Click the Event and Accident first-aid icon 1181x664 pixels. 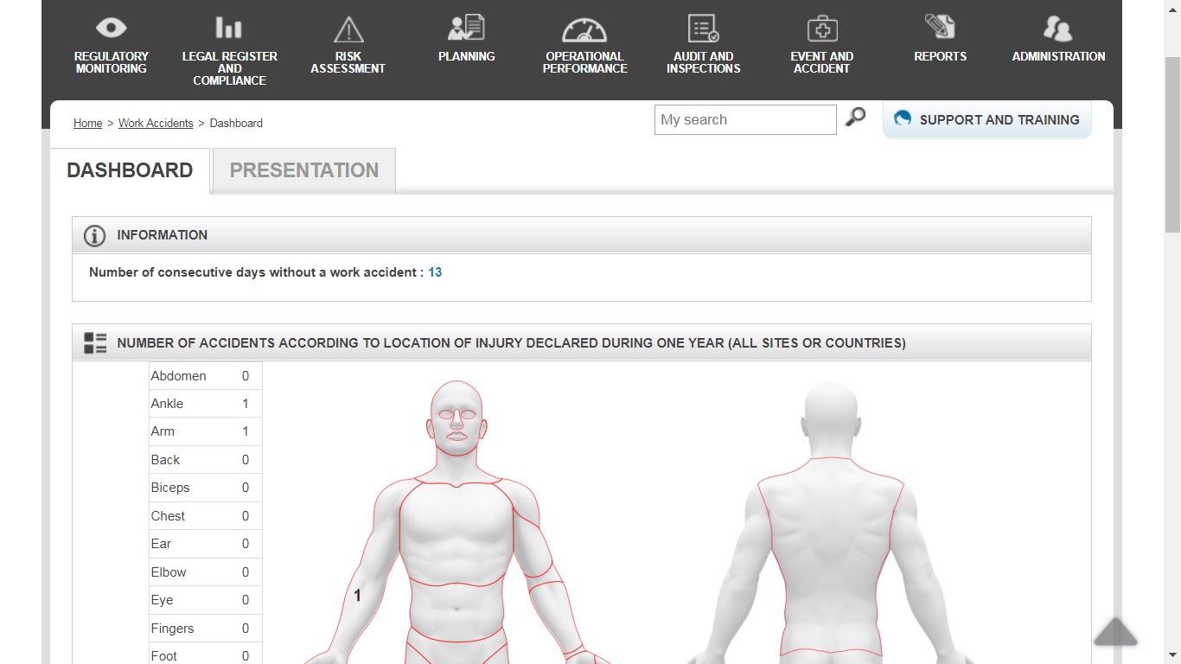coord(822,29)
